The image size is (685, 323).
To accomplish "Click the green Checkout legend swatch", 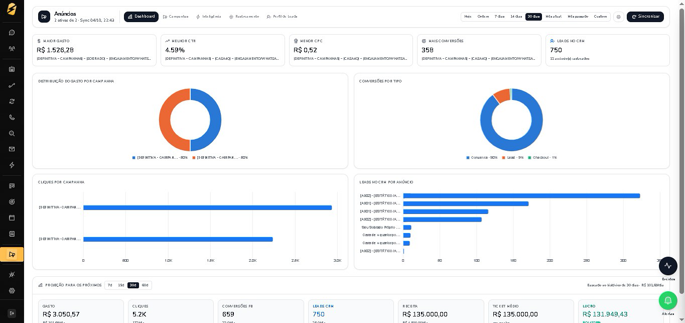I will point(529,158).
